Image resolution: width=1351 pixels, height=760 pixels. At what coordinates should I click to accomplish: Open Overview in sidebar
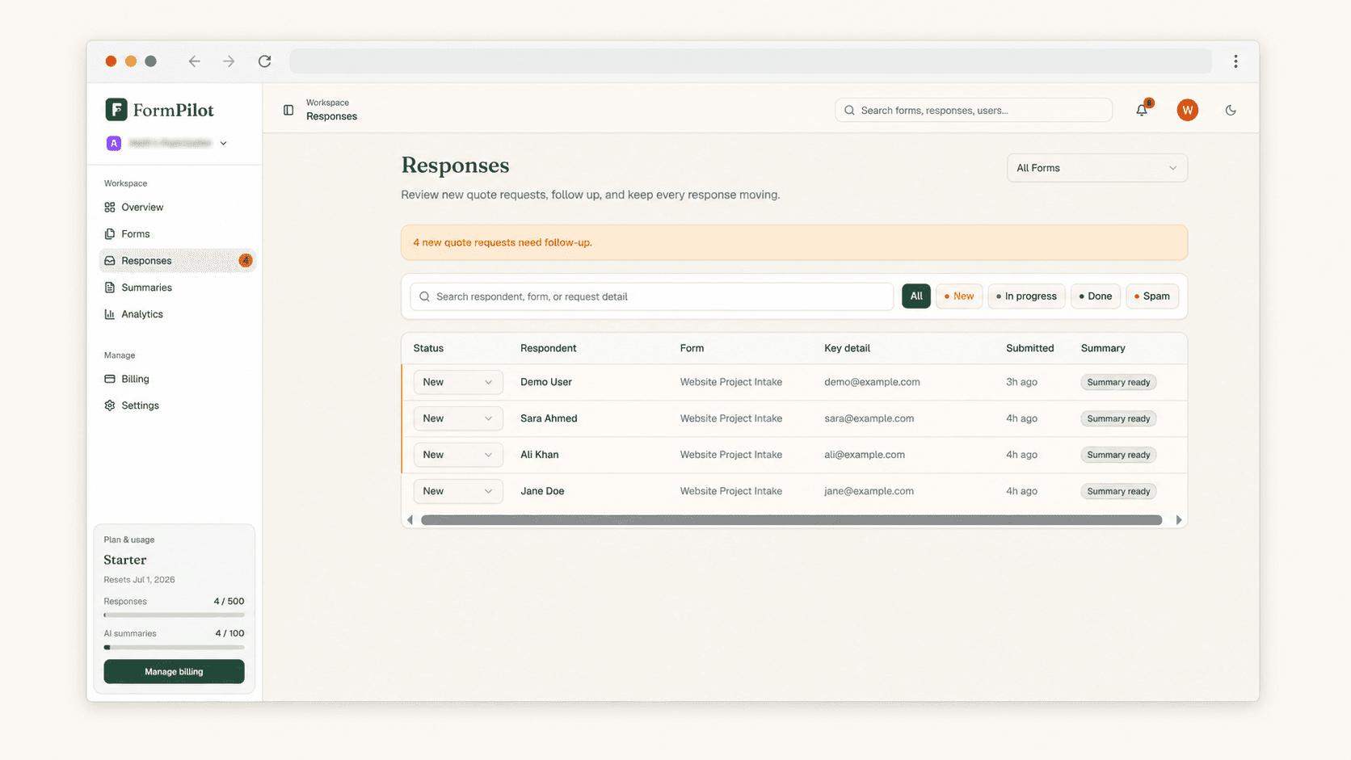[x=177, y=208]
